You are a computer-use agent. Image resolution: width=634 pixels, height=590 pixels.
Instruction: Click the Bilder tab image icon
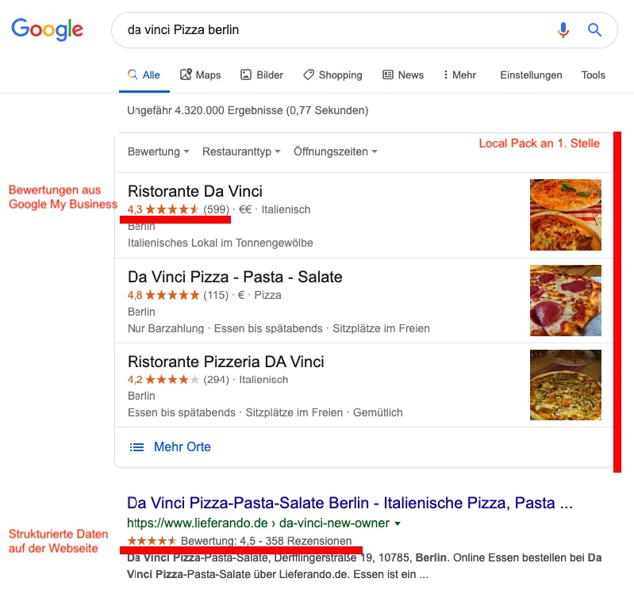tap(246, 75)
